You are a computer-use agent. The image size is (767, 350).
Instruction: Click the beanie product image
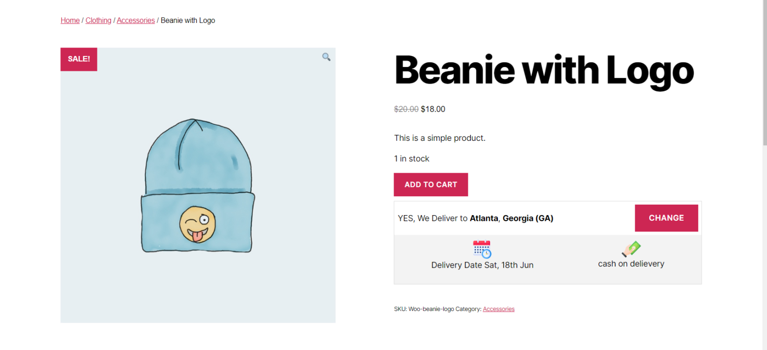click(198, 185)
